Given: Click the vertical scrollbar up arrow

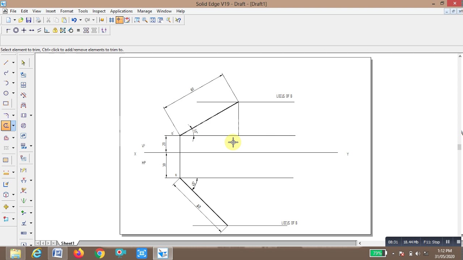Looking at the screenshot, I should click(x=460, y=56).
